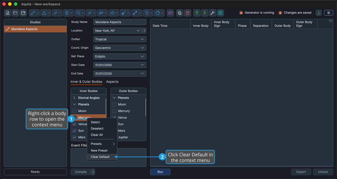
Task: Choose Select from the context menu
Action: point(102,122)
